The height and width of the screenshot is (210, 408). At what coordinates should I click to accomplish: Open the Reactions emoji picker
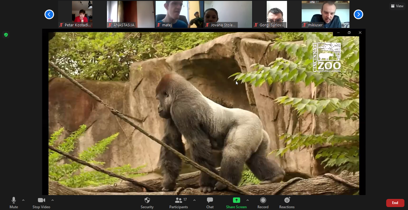287,203
